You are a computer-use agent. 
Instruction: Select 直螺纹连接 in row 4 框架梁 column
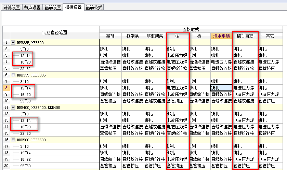[x=133, y=62]
